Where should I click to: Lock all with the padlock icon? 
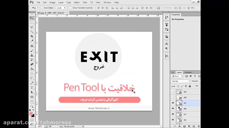(x=190, y=86)
